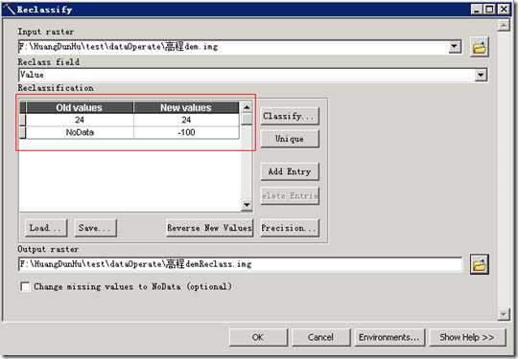Load a reclassification table
Screen dimensions: 518x359
46,228
